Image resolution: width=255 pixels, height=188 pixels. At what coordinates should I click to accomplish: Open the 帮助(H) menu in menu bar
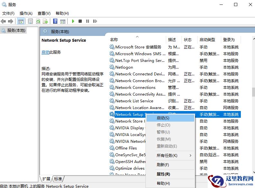click(x=62, y=13)
